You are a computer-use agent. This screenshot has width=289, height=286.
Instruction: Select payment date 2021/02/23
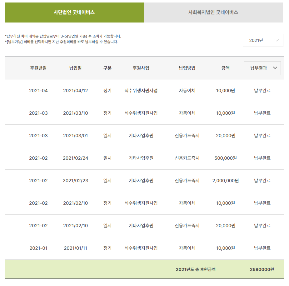pyautogui.click(x=75, y=181)
